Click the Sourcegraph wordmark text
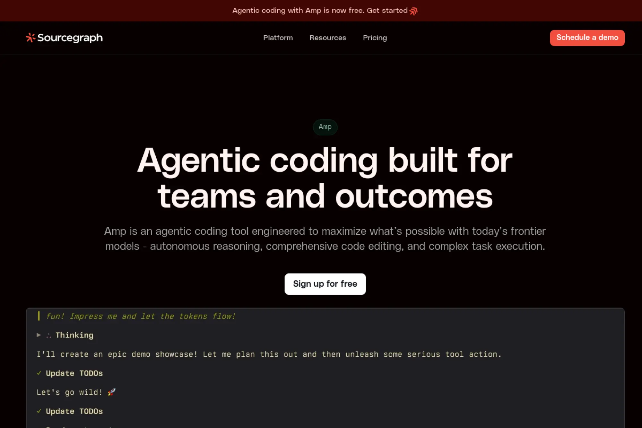This screenshot has width=642, height=428. point(70,38)
